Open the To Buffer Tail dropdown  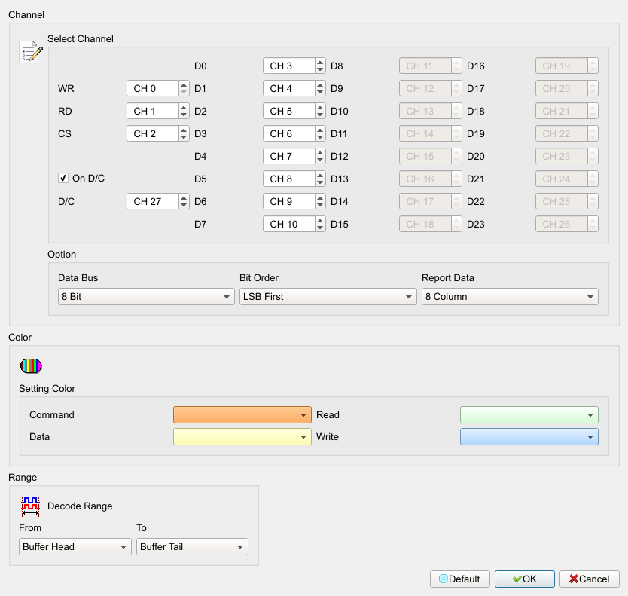pyautogui.click(x=192, y=547)
